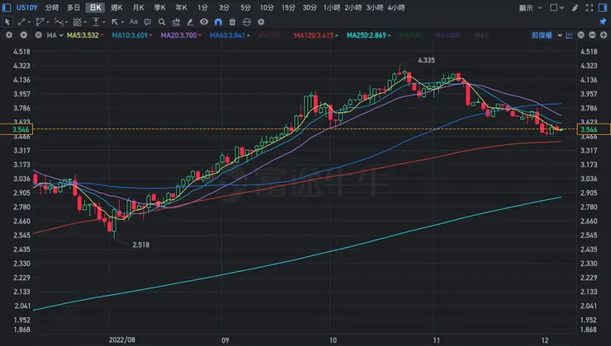611x346 pixels.
Task: Enter fullscreen chart mode
Action: pos(590,7)
